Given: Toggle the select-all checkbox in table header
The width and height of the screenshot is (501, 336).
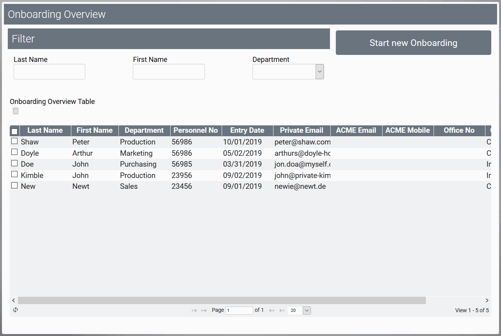Looking at the screenshot, I should coord(14,131).
